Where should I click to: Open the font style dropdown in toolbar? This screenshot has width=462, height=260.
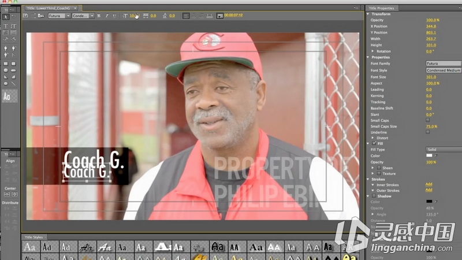(x=83, y=16)
